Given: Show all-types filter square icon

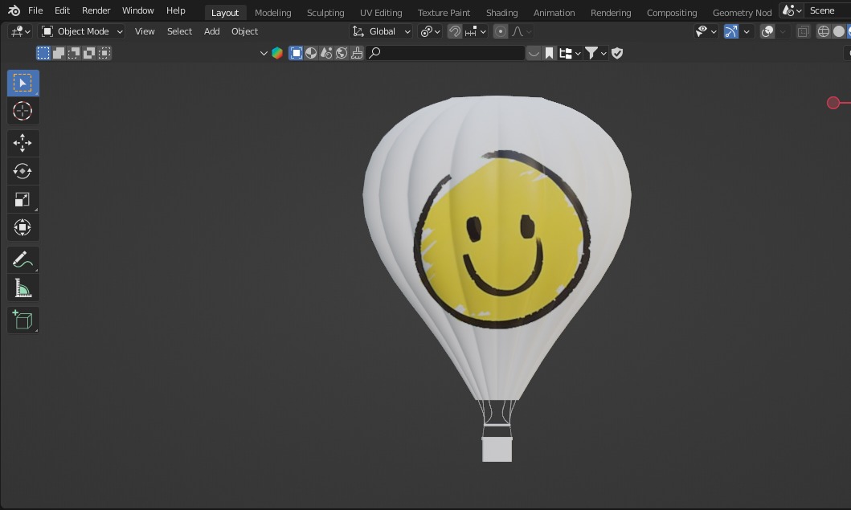Looking at the screenshot, I should click(x=296, y=53).
